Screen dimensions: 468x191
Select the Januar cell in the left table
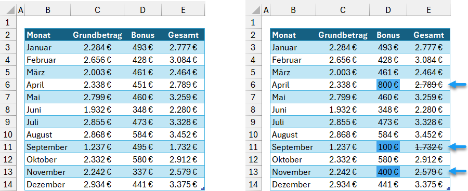coord(47,47)
